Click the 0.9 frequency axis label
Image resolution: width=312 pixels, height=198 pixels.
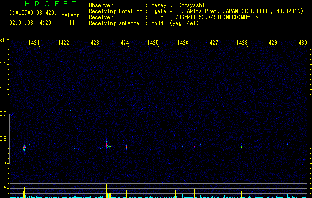click(x=4, y=114)
